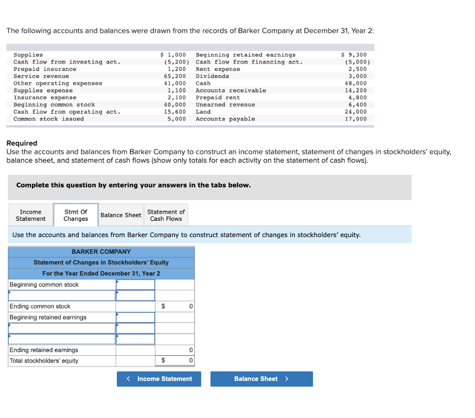The image size is (475, 418).
Task: Switch to the Income Statement tab
Action: point(30,214)
